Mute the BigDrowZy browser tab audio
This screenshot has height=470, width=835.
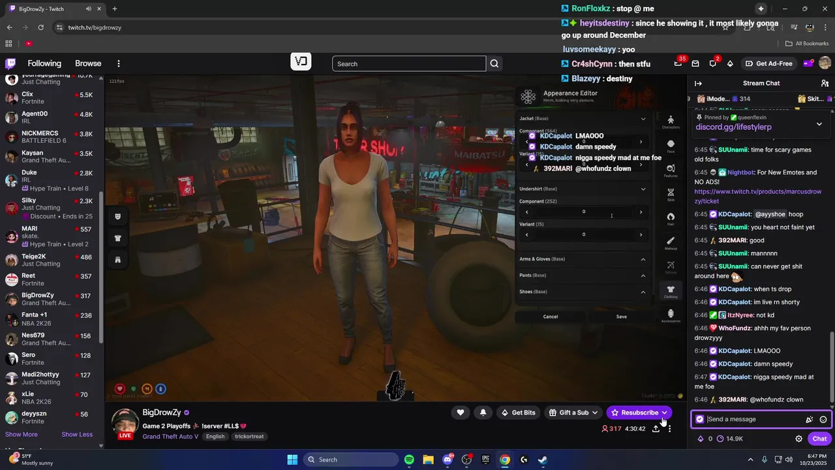pos(89,9)
